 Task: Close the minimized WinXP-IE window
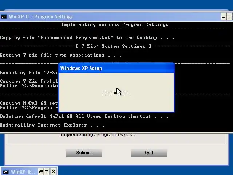[x=54, y=172]
